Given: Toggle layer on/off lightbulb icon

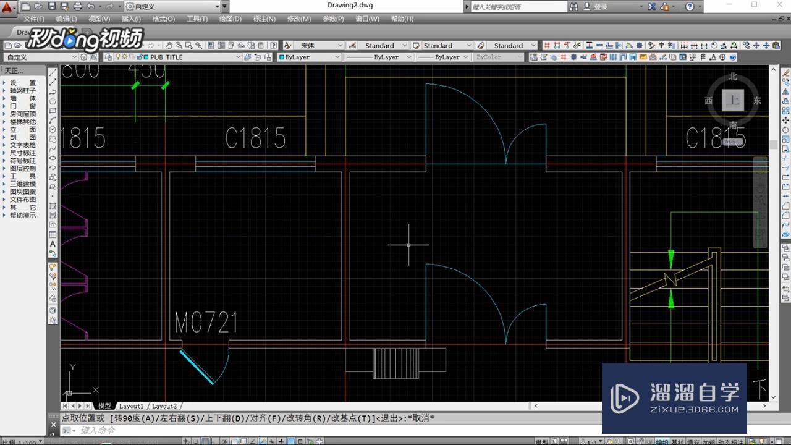Looking at the screenshot, I should 117,57.
